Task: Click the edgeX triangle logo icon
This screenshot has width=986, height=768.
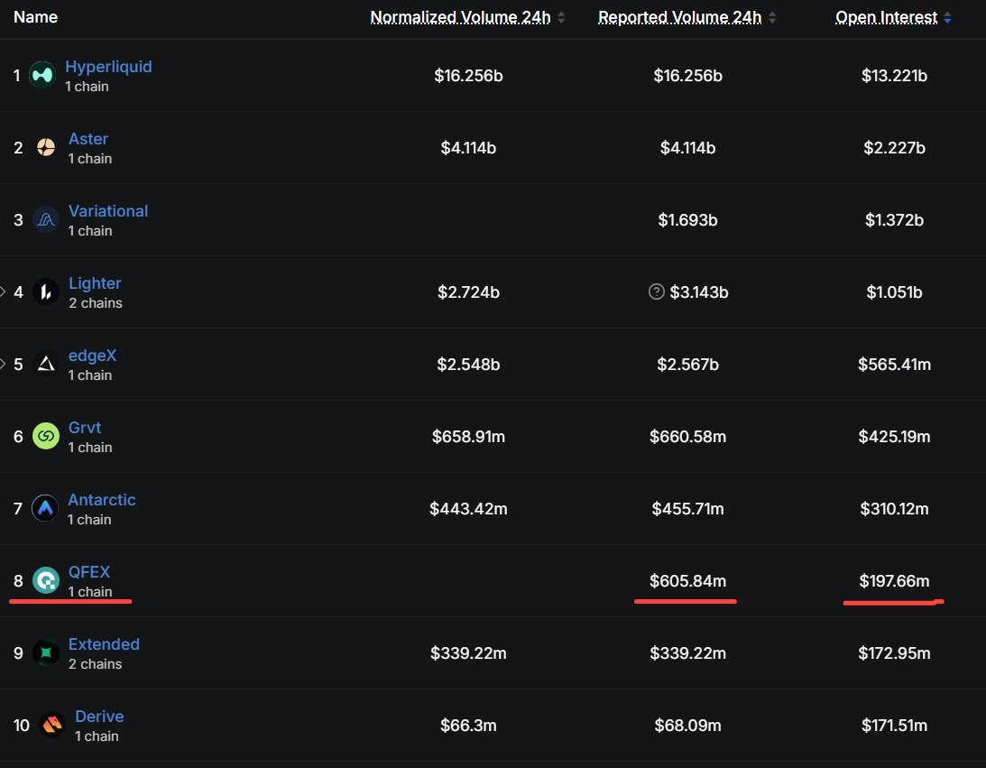Action: (46, 364)
